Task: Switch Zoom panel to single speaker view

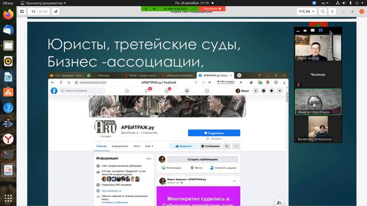Action: pyautogui.click(x=313, y=30)
